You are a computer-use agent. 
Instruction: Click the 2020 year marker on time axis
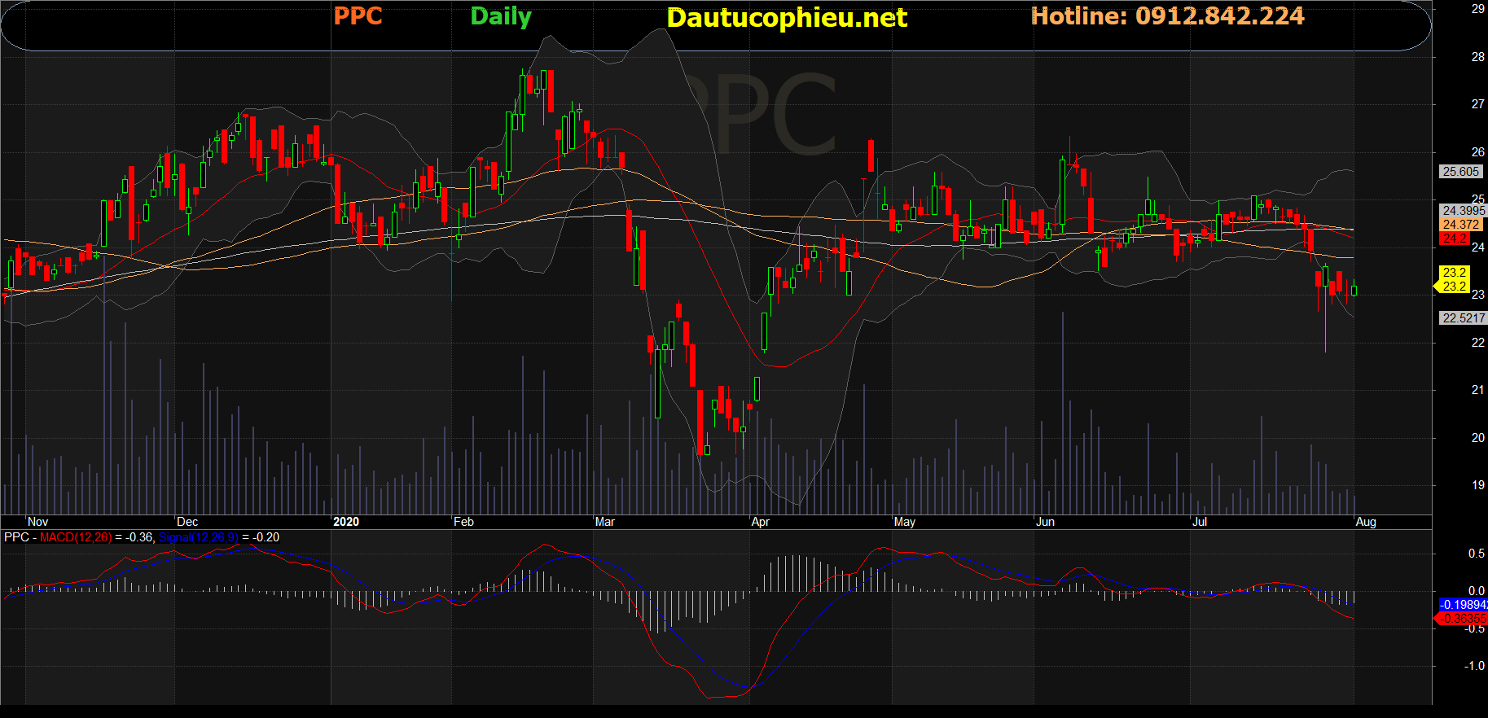[345, 522]
